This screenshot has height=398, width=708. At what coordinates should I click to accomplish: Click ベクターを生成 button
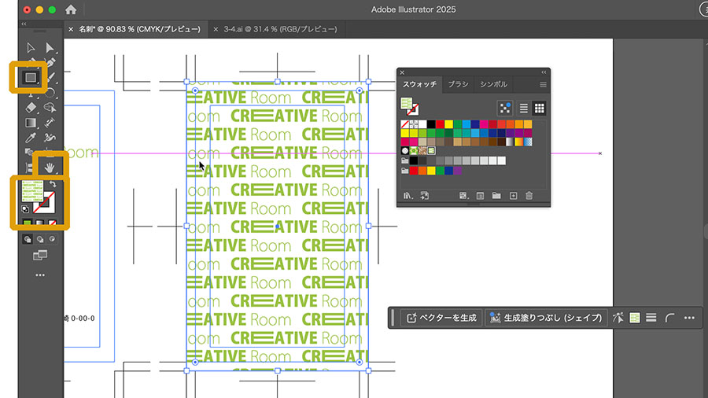pyautogui.click(x=441, y=318)
